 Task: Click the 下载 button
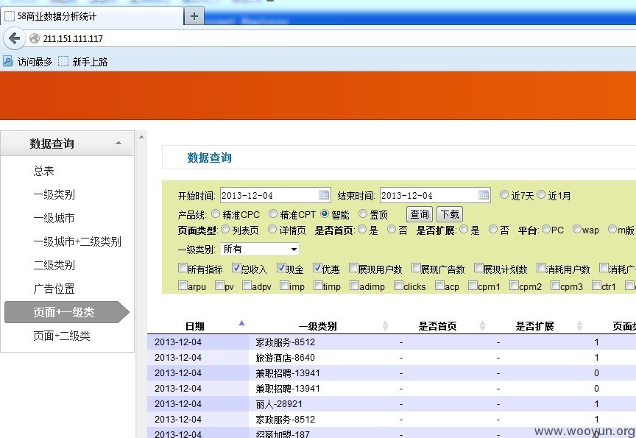[450, 214]
